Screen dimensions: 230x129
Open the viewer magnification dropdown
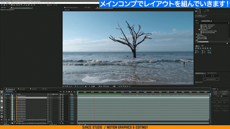[x=71, y=86]
